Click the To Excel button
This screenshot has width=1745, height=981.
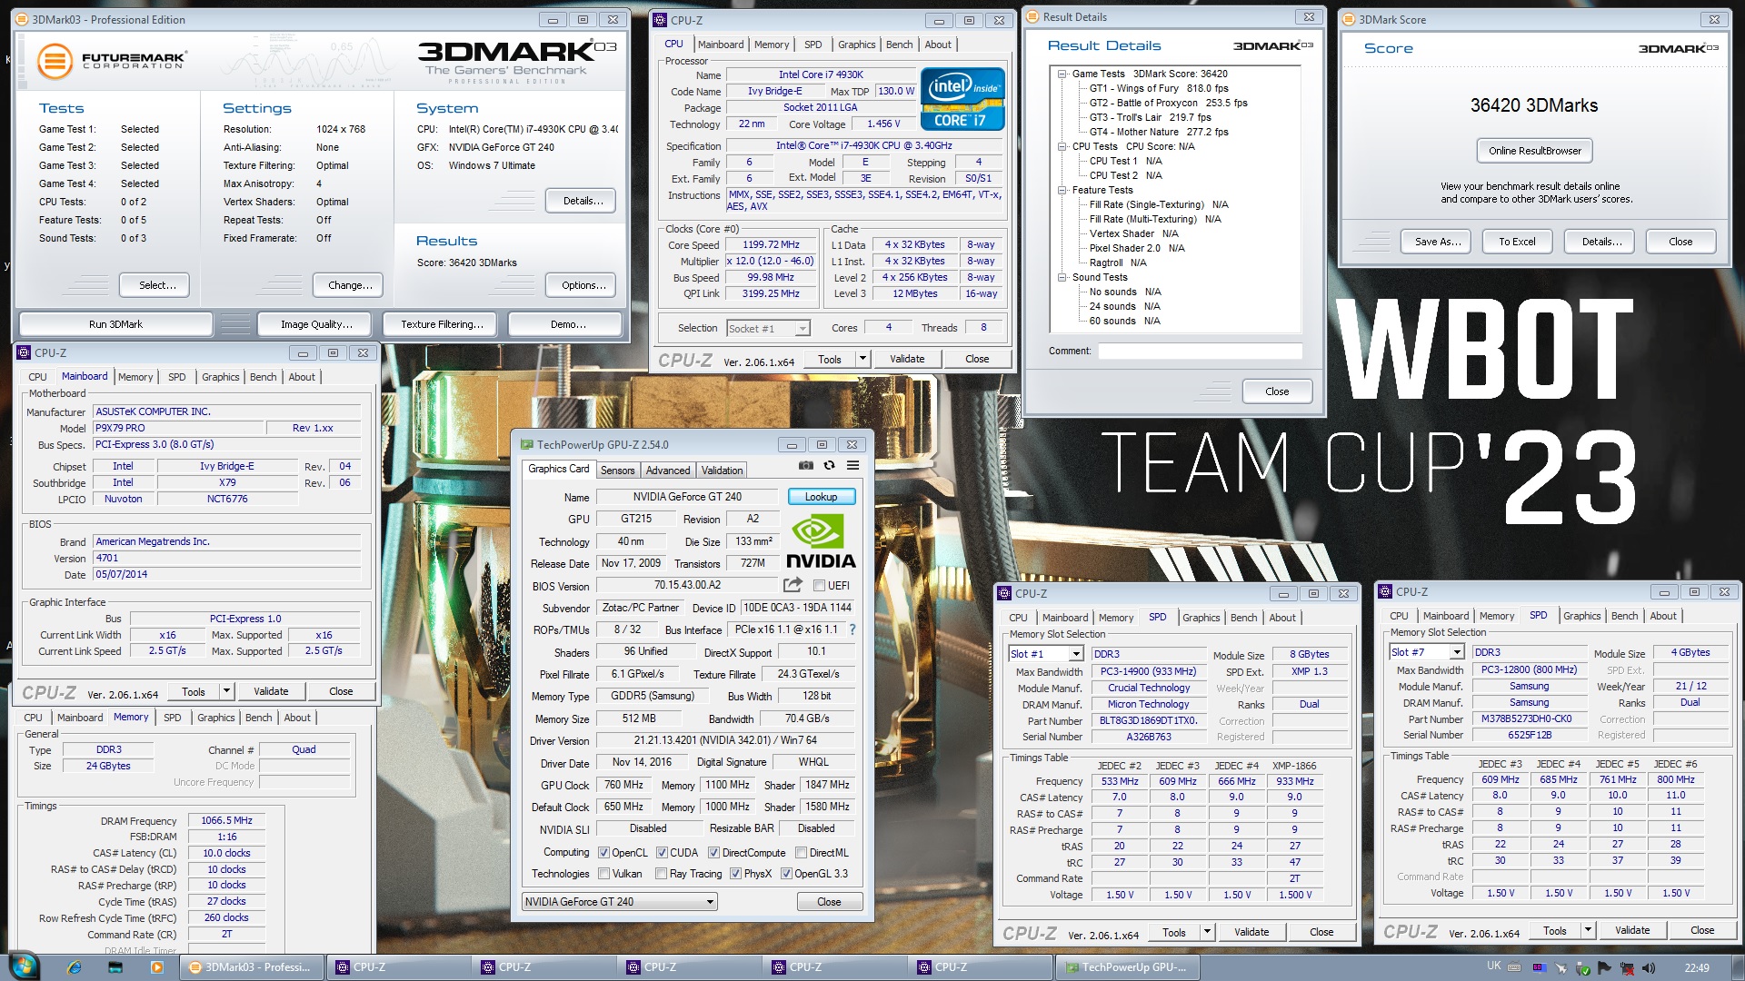pos(1517,242)
